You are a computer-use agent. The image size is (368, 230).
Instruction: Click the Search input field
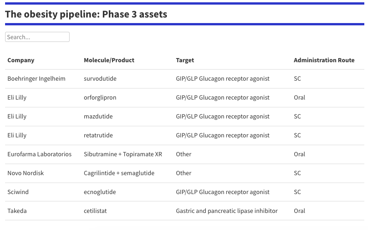37,37
